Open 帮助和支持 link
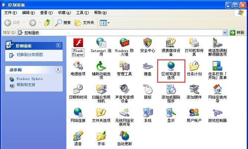 26,85
